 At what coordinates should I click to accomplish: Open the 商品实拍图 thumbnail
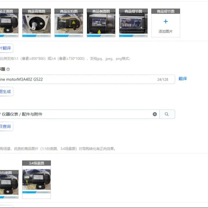(69, 23)
